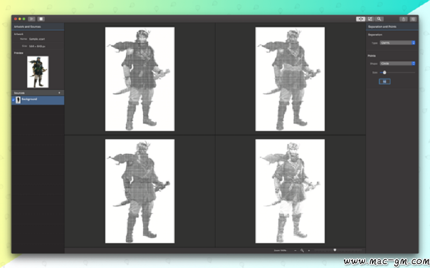Select the top-left separation preview
Image resolution: width=430 pixels, height=268 pixels.
click(x=140, y=79)
